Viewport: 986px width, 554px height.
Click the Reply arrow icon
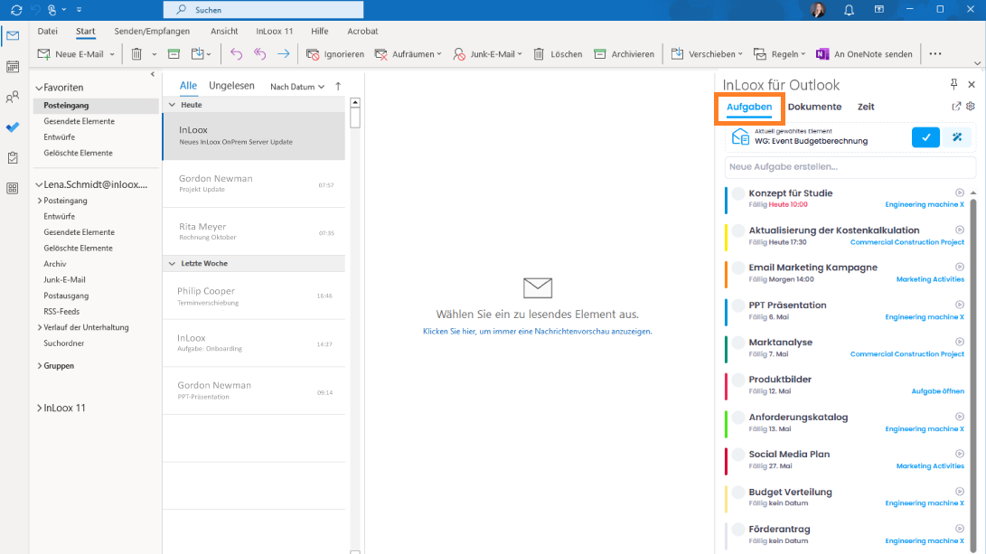(237, 54)
